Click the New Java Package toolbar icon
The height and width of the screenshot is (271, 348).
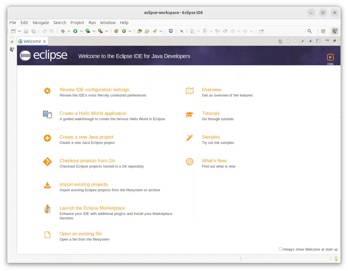116,31
